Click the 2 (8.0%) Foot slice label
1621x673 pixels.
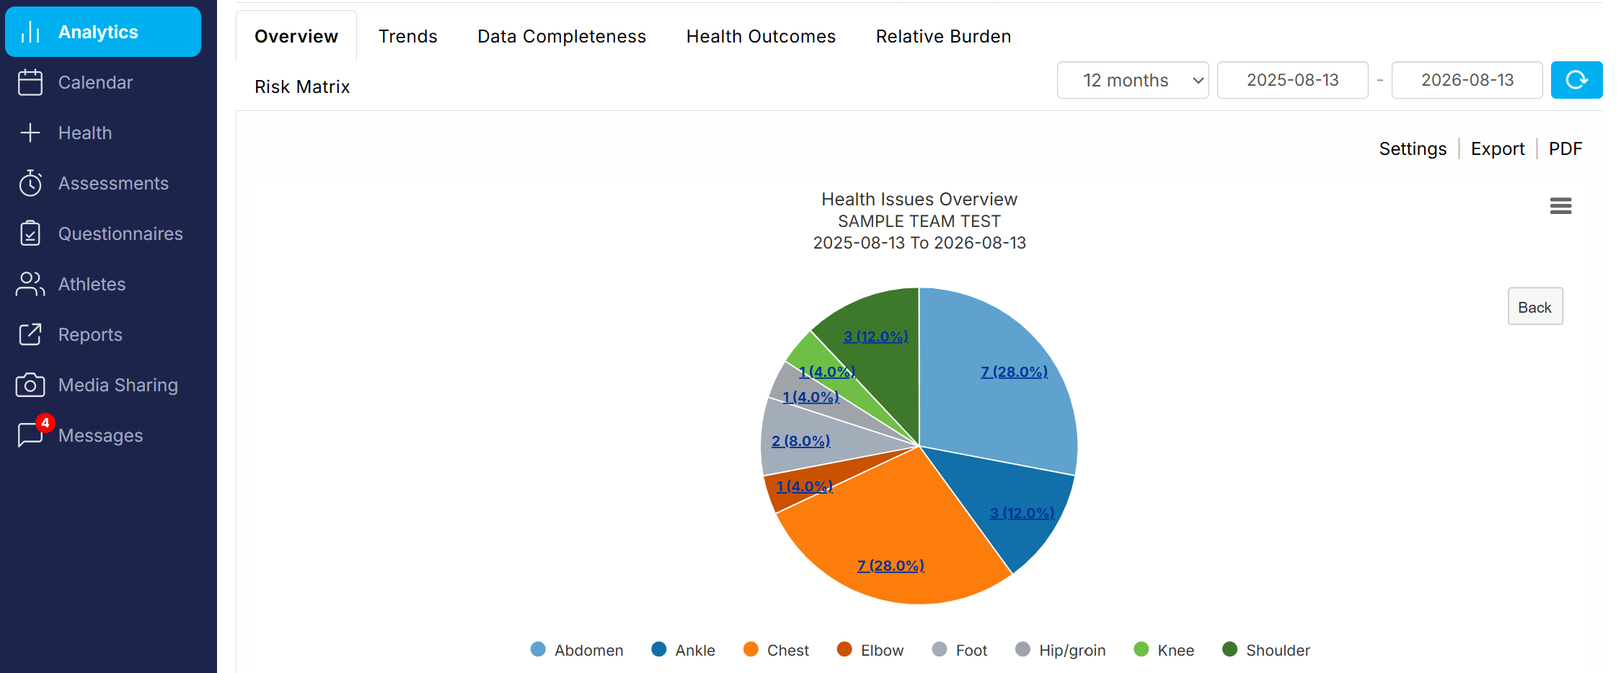click(x=800, y=441)
